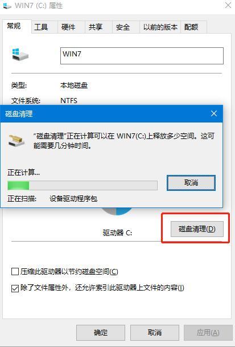Open the 硬件 tab

pyautogui.click(x=68, y=27)
